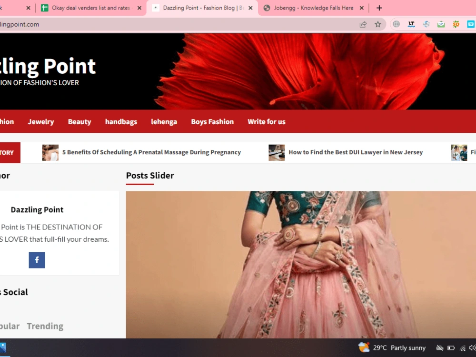Close the Okay deal venders list tab
Screen dimensions: 476x357
click(139, 8)
